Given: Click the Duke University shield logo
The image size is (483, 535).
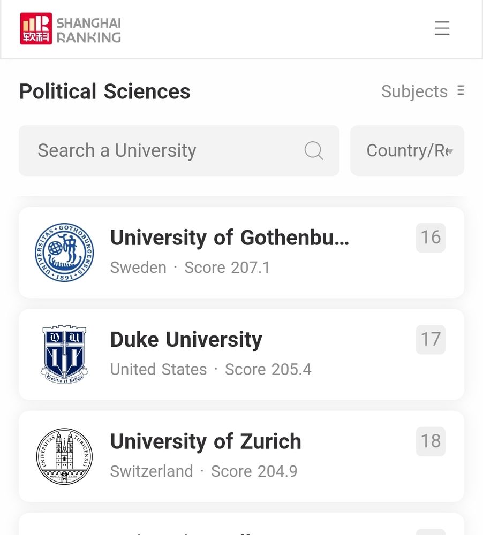Looking at the screenshot, I should pyautogui.click(x=65, y=354).
